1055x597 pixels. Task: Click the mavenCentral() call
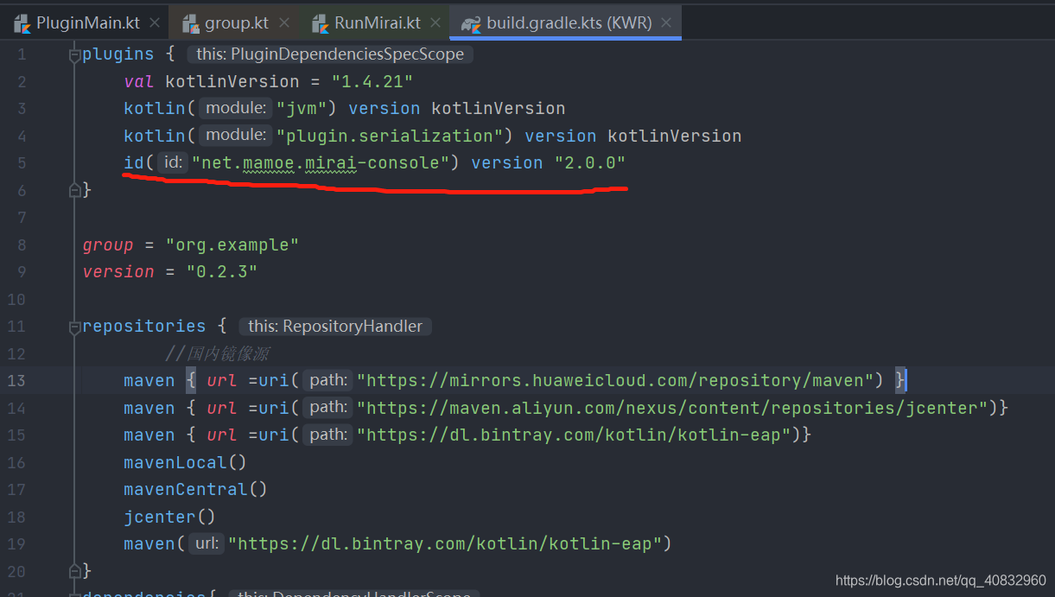click(x=195, y=489)
